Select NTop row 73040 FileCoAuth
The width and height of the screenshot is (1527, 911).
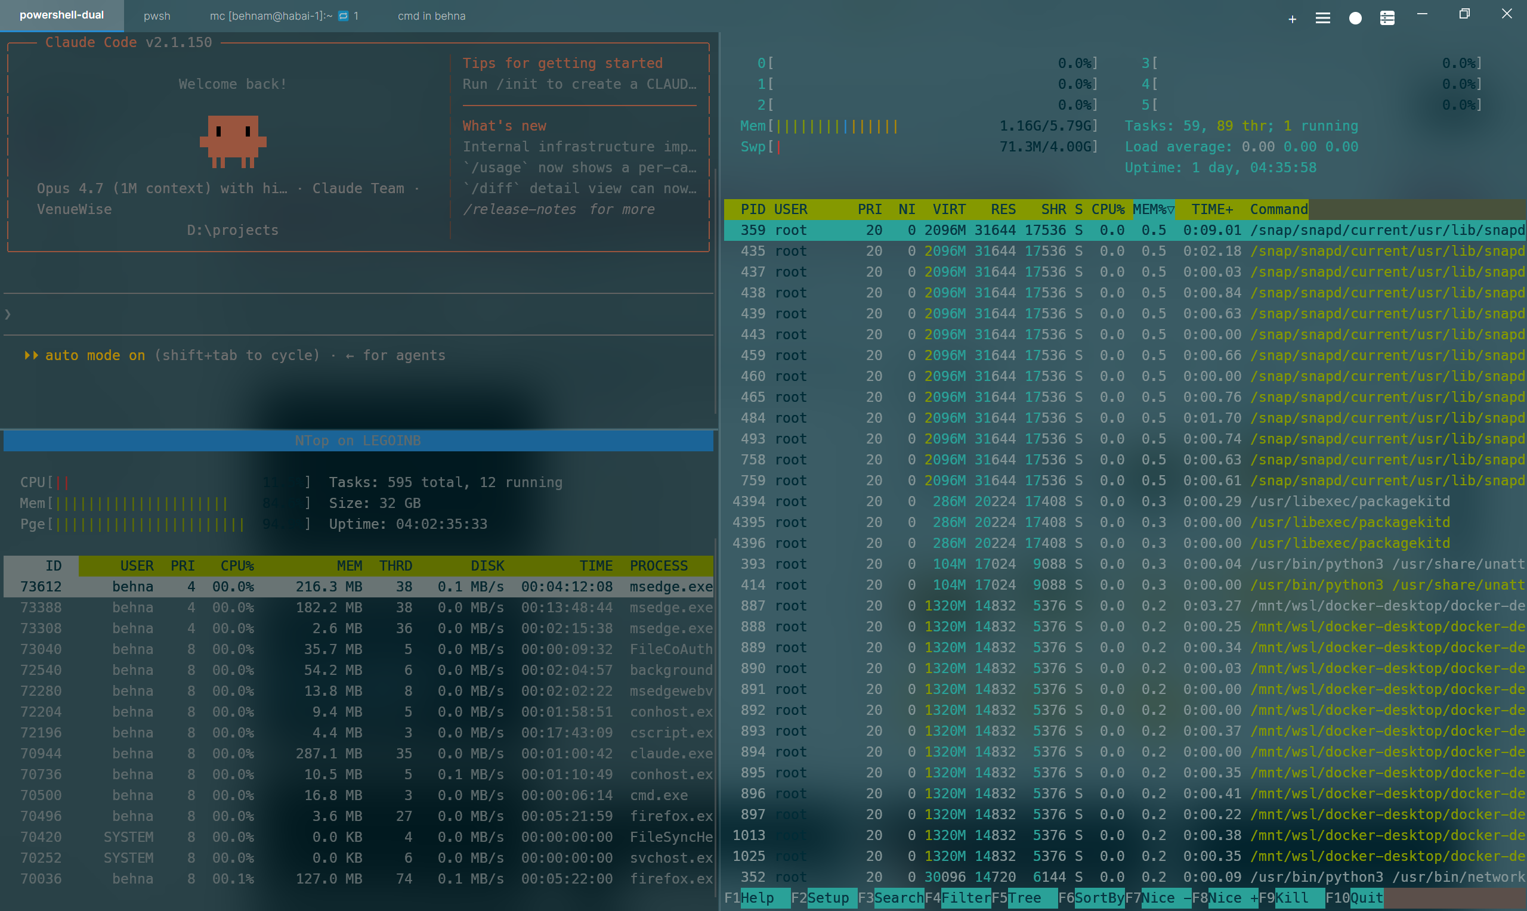click(x=358, y=649)
